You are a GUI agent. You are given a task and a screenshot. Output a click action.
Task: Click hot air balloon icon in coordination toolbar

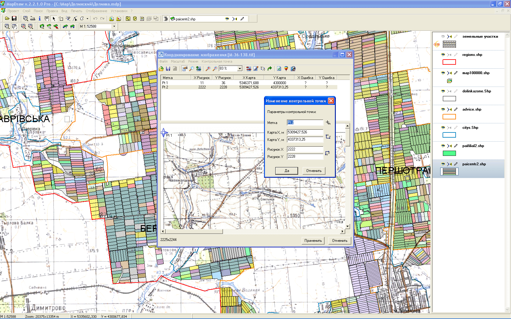[x=286, y=69]
